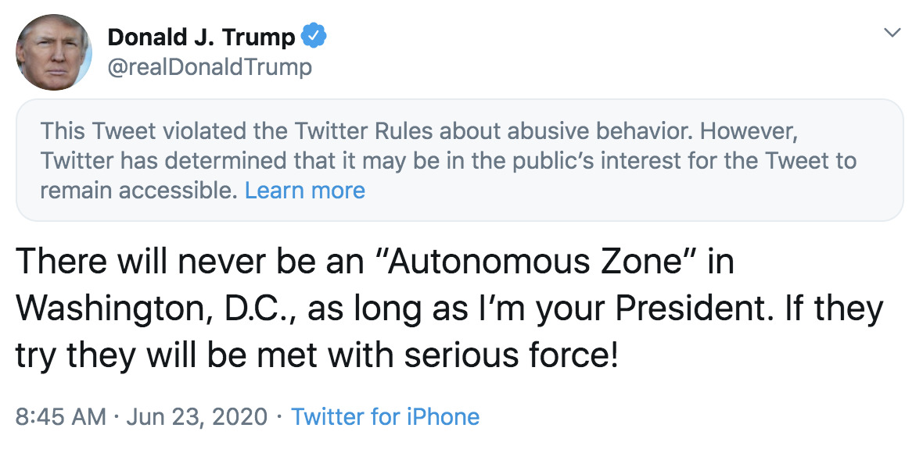The image size is (923, 453).
Task: Follow the "Learn more" link
Action: coord(304,191)
